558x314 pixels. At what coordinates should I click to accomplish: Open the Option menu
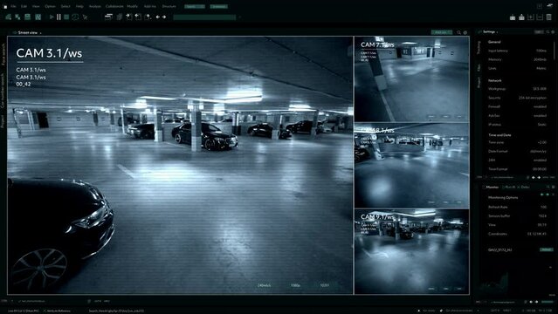[50, 6]
